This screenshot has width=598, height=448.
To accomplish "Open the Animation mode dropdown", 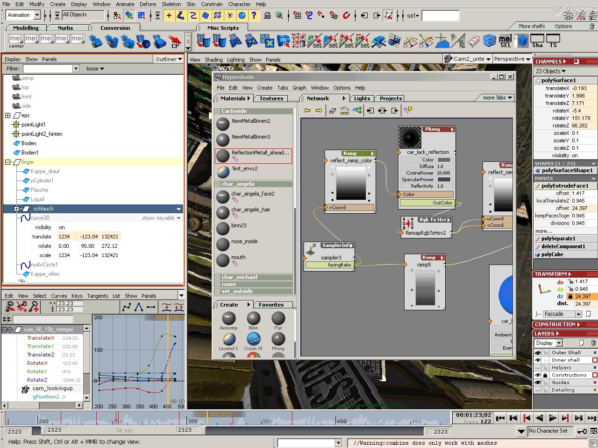I will point(37,15).
